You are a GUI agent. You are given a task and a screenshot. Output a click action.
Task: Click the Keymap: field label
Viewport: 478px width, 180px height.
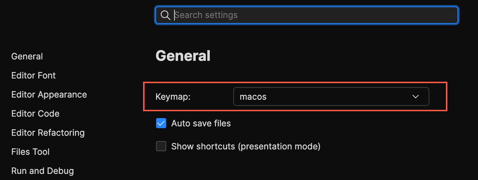tap(173, 97)
